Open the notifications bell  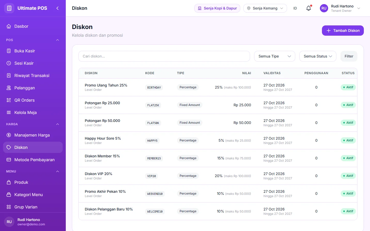[309, 8]
